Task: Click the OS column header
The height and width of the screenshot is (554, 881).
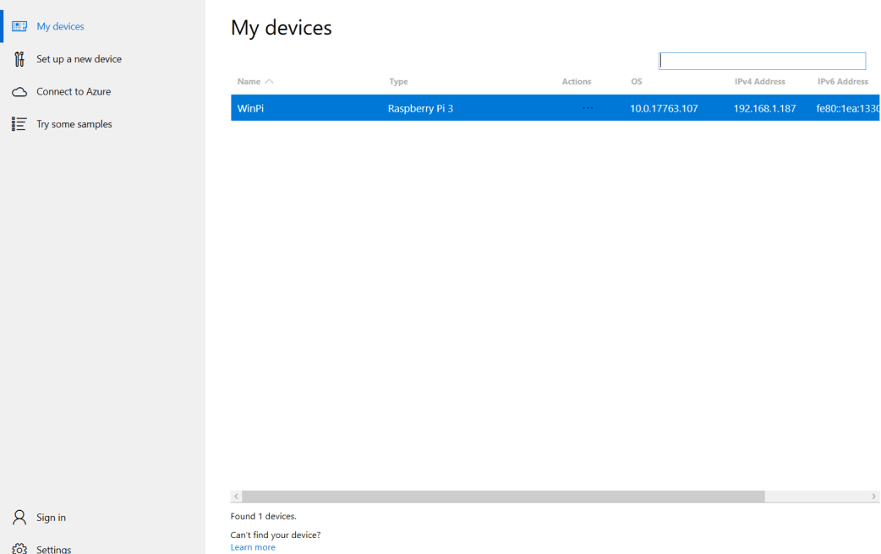Action: (636, 81)
